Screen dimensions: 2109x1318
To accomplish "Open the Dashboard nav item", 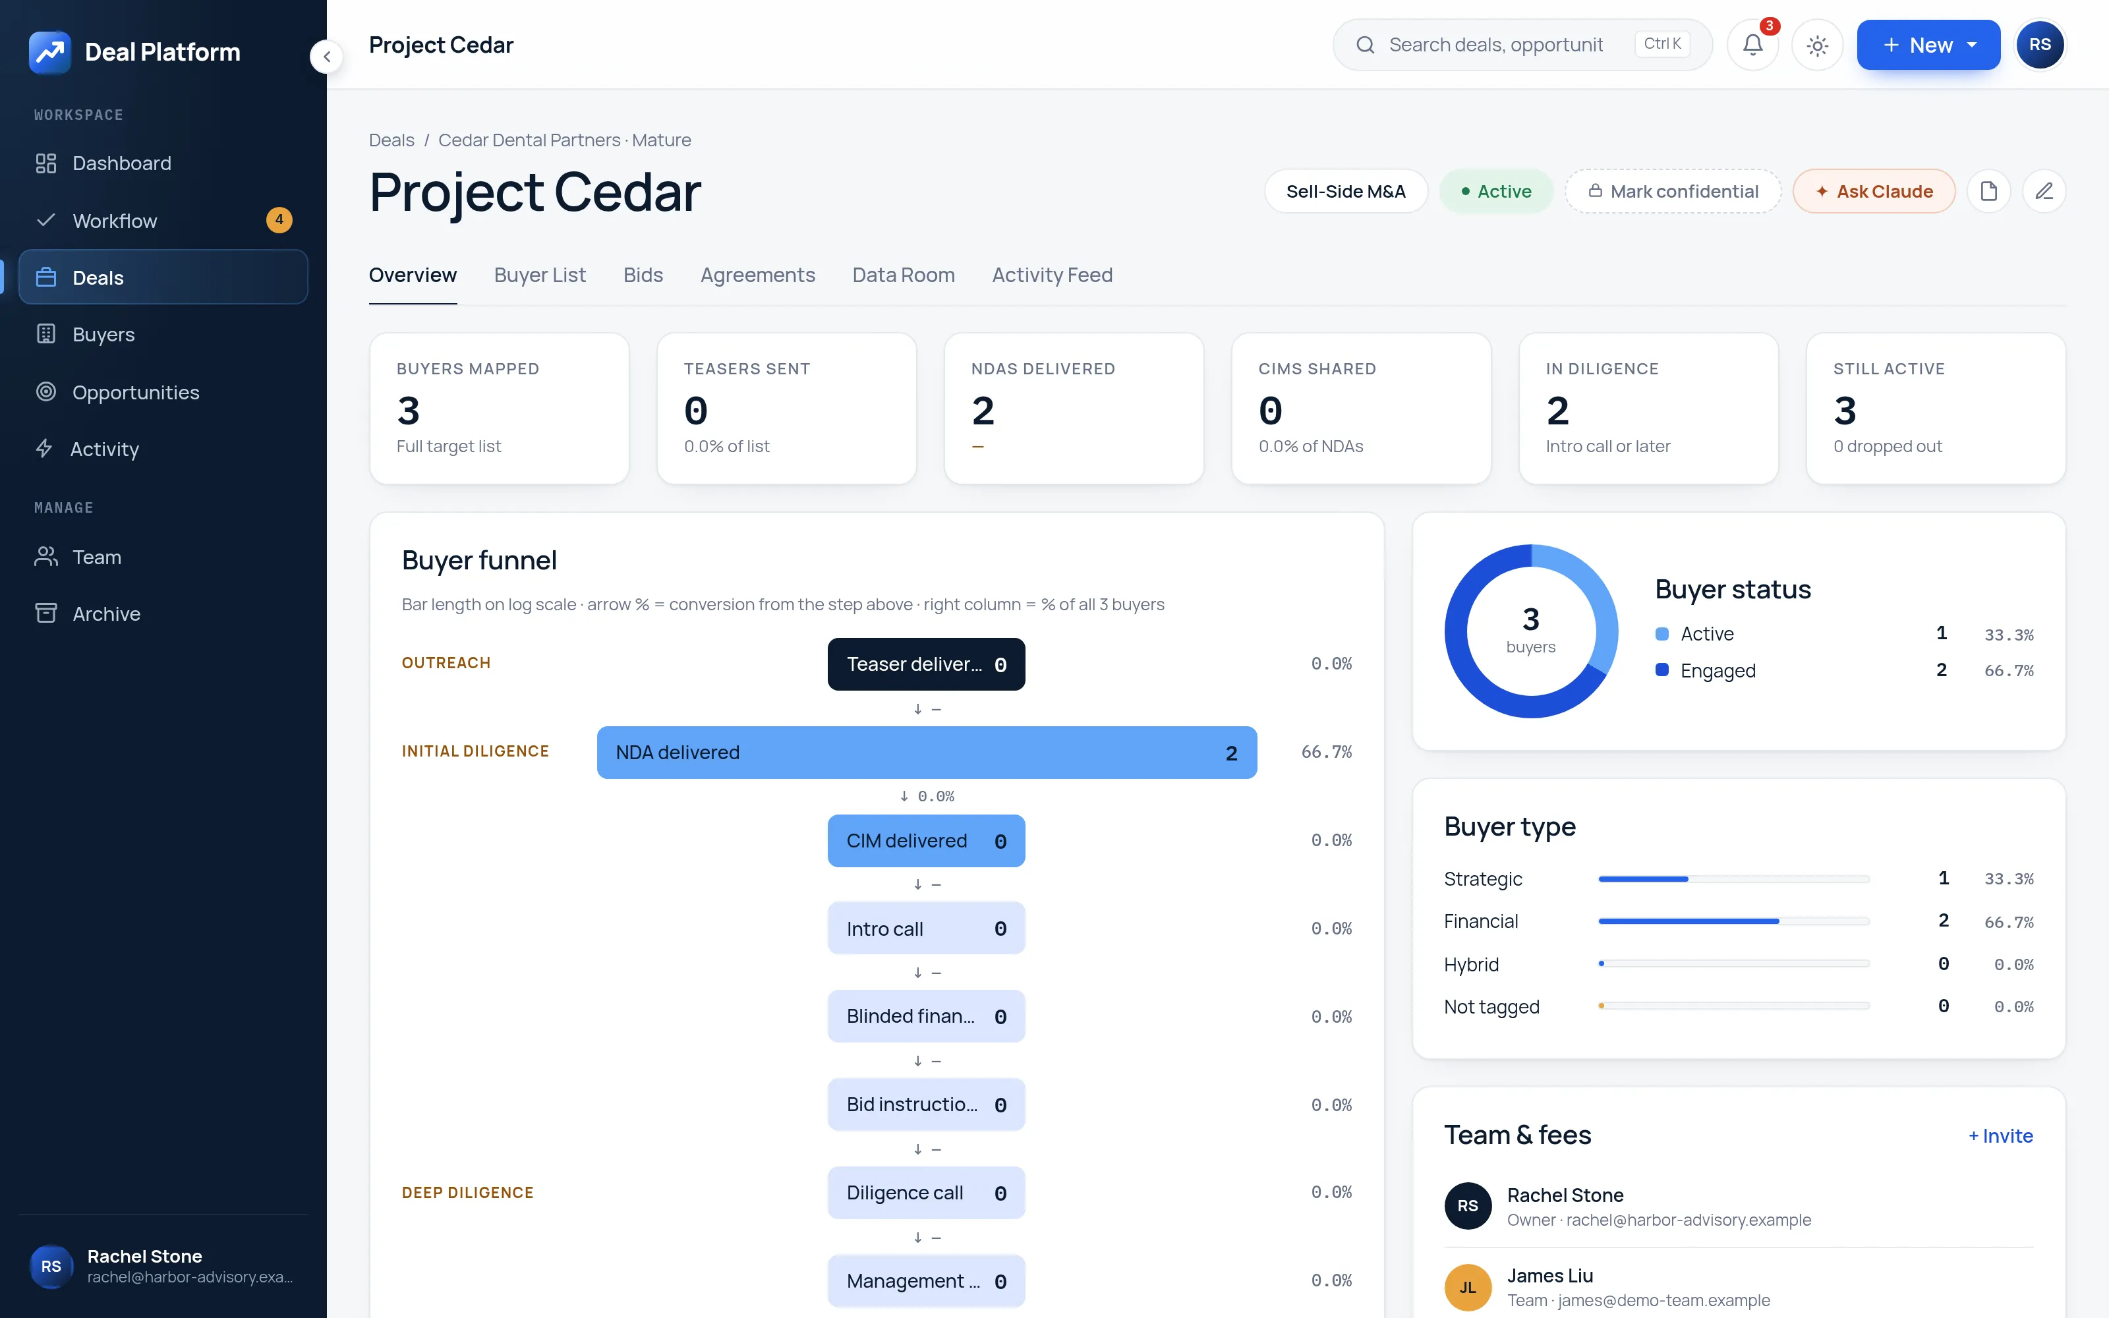I will point(163,163).
